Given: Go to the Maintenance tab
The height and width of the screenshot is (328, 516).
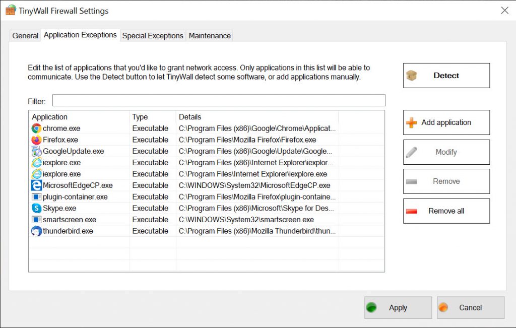Looking at the screenshot, I should pos(210,36).
